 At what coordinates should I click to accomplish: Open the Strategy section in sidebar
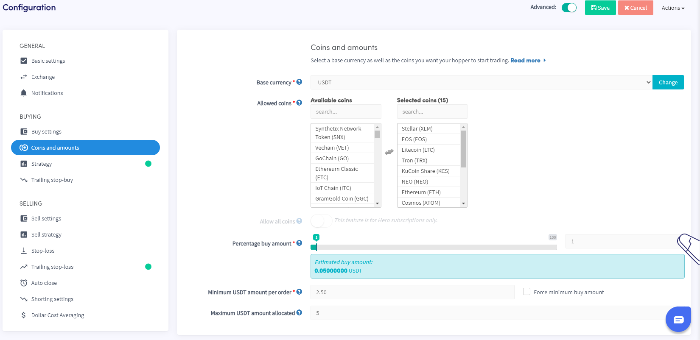tap(42, 164)
